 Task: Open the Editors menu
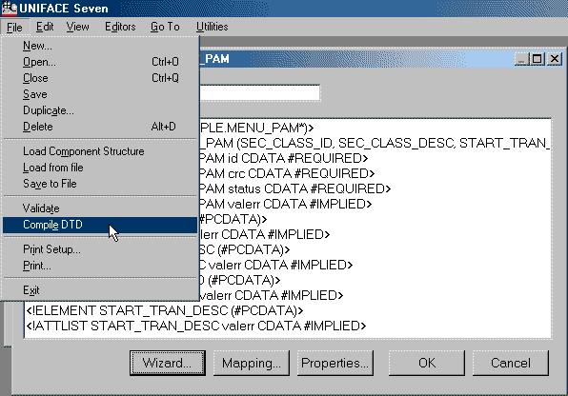pyautogui.click(x=120, y=27)
